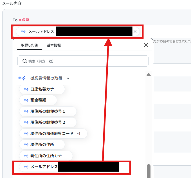Open the 基本情報 tab
The image size is (191, 178).
point(54,45)
